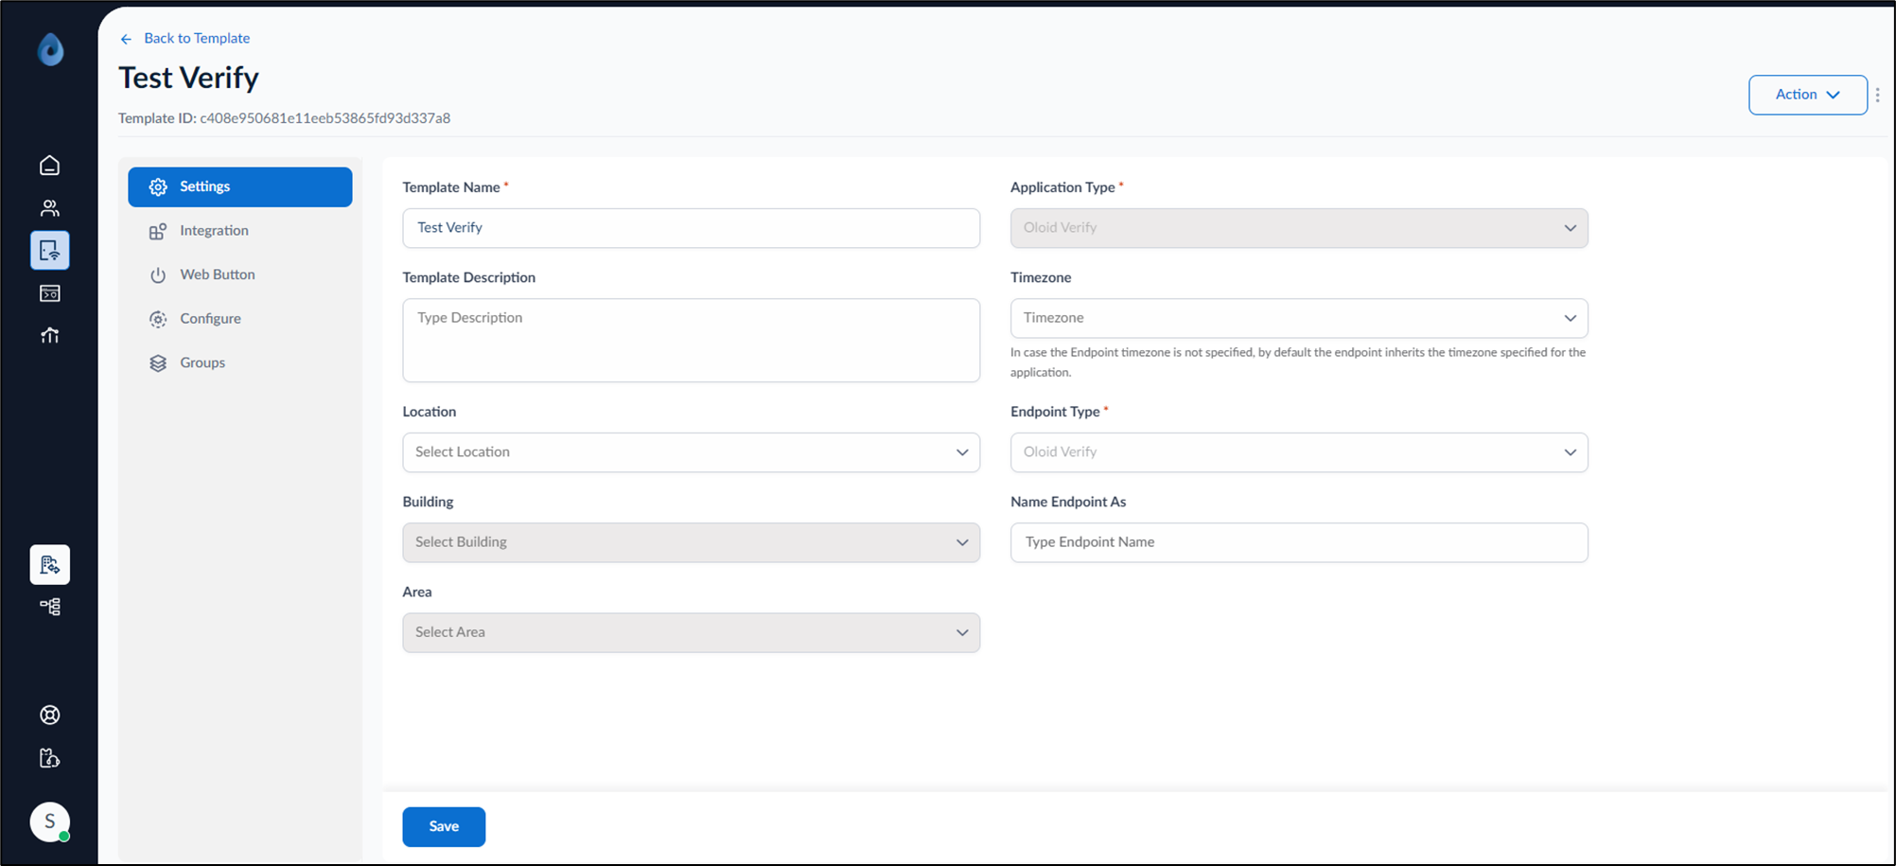Click the Type Endpoint Name field
Viewport: 1896px width, 866px height.
tap(1299, 542)
